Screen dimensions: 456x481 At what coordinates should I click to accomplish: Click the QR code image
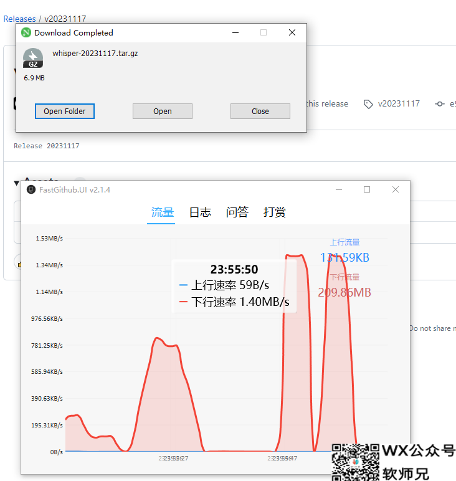[x=356, y=462]
